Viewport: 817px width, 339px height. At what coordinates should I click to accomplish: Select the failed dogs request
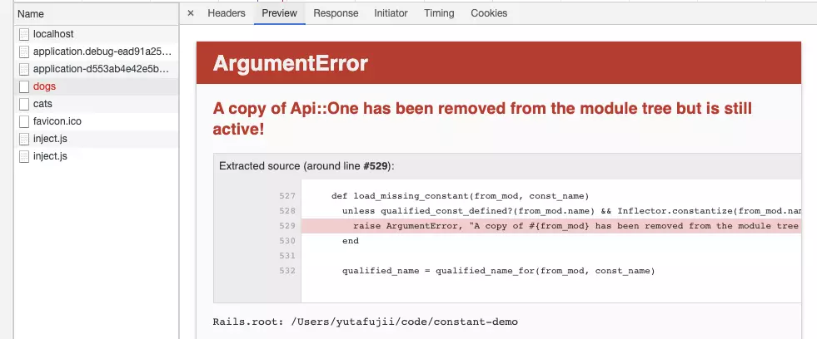click(x=97, y=86)
